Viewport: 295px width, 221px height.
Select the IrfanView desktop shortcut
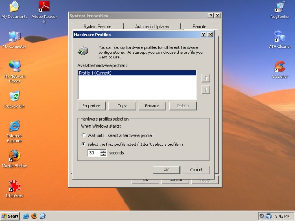14,189
